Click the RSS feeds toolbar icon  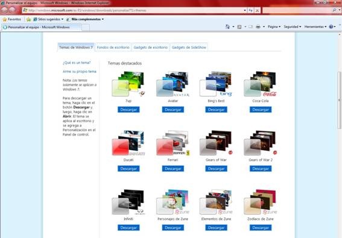point(239,27)
